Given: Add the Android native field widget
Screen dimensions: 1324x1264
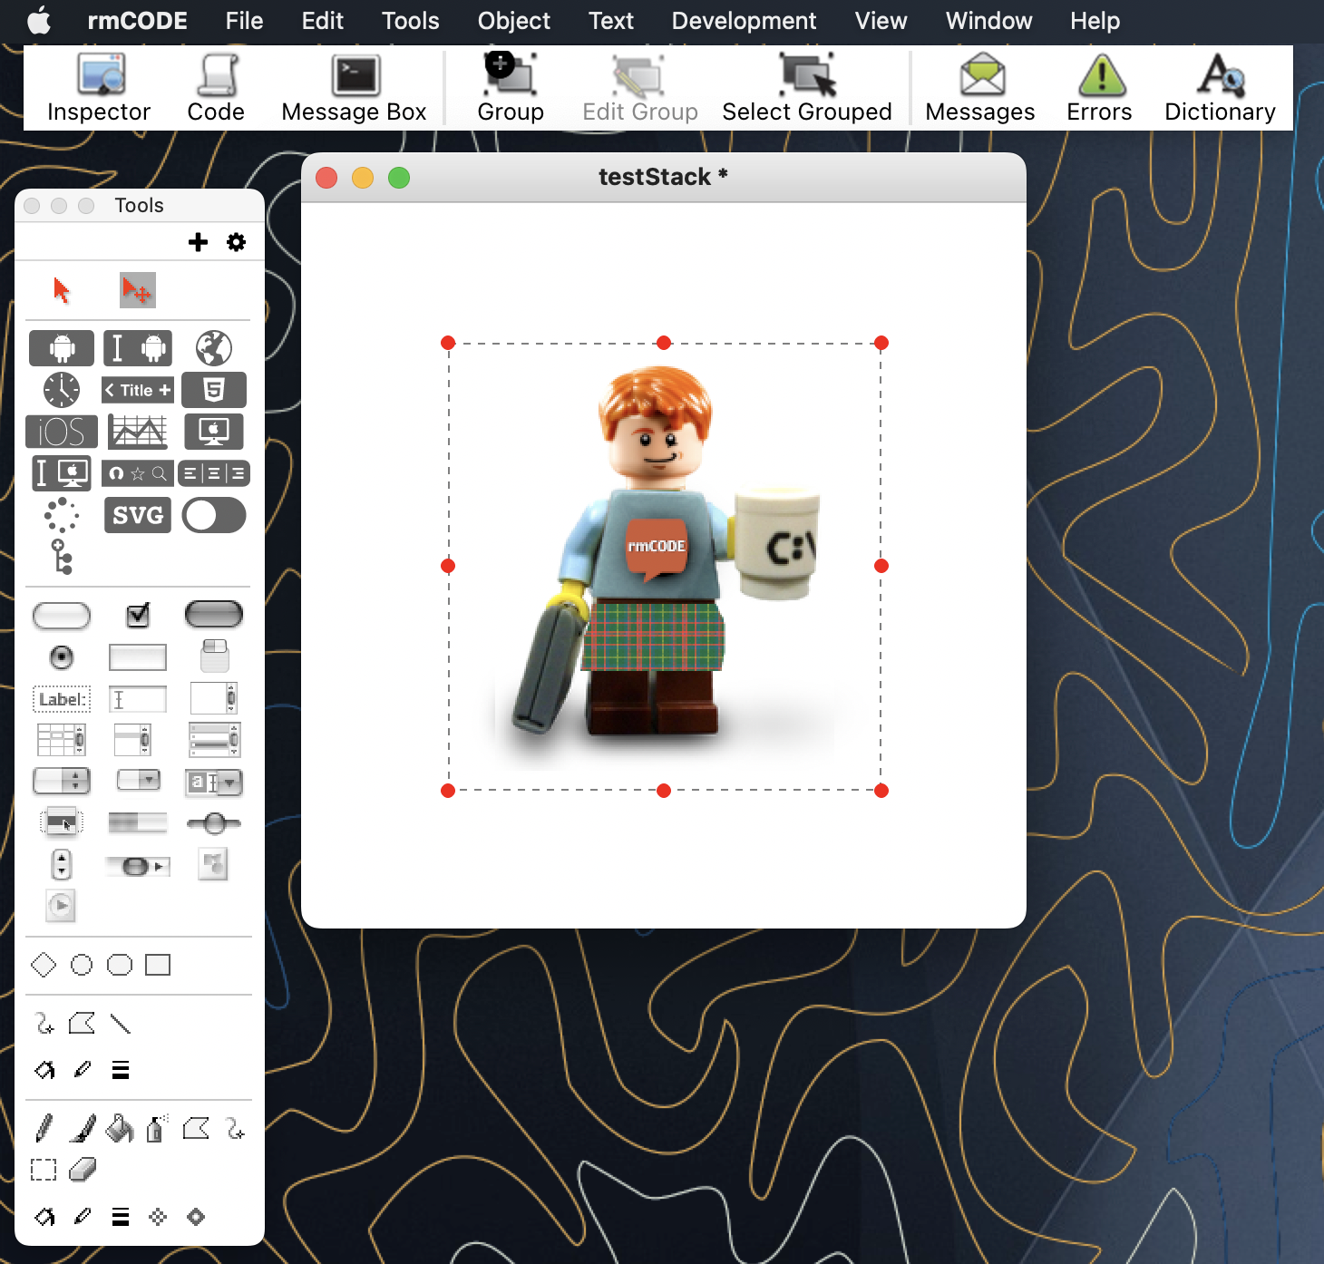Looking at the screenshot, I should (138, 348).
